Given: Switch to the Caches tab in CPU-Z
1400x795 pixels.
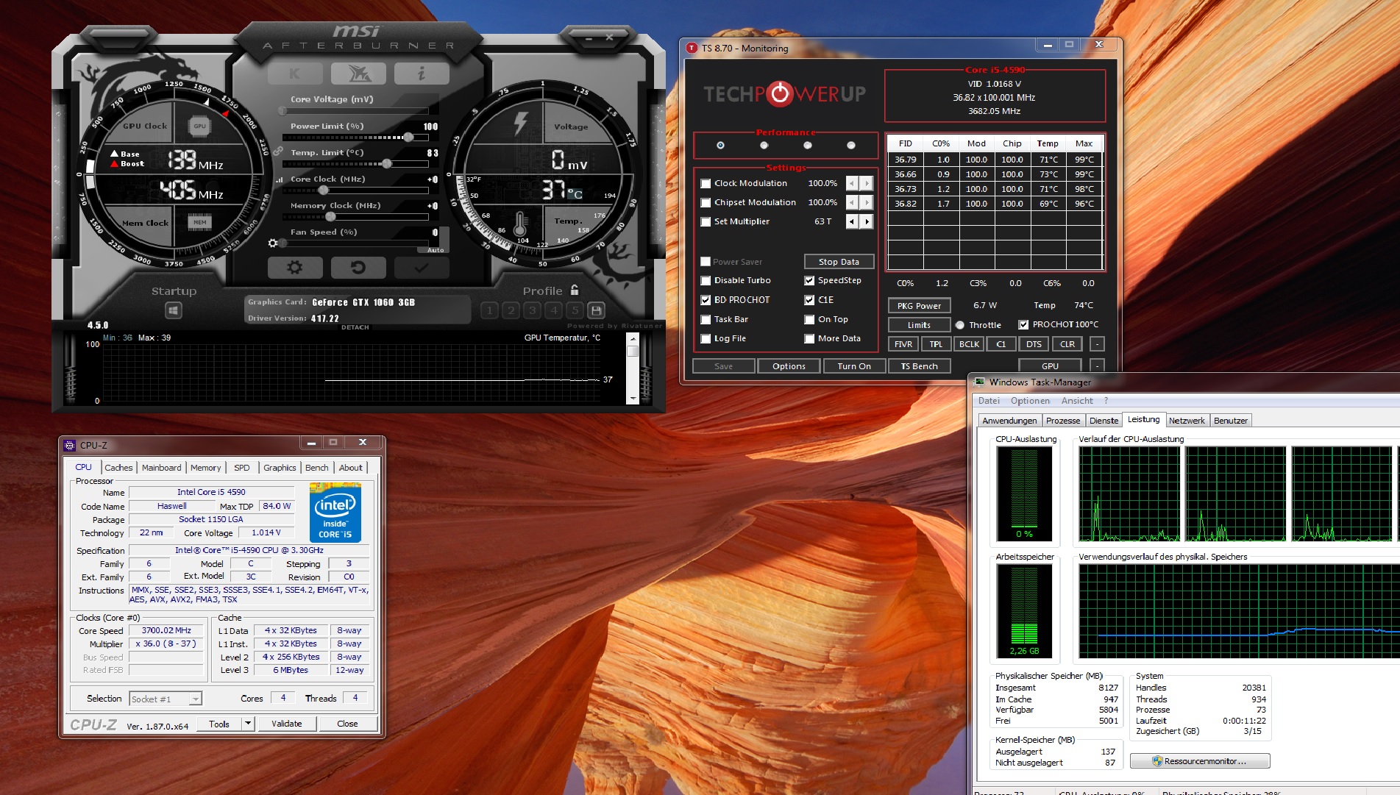Looking at the screenshot, I should coord(118,468).
